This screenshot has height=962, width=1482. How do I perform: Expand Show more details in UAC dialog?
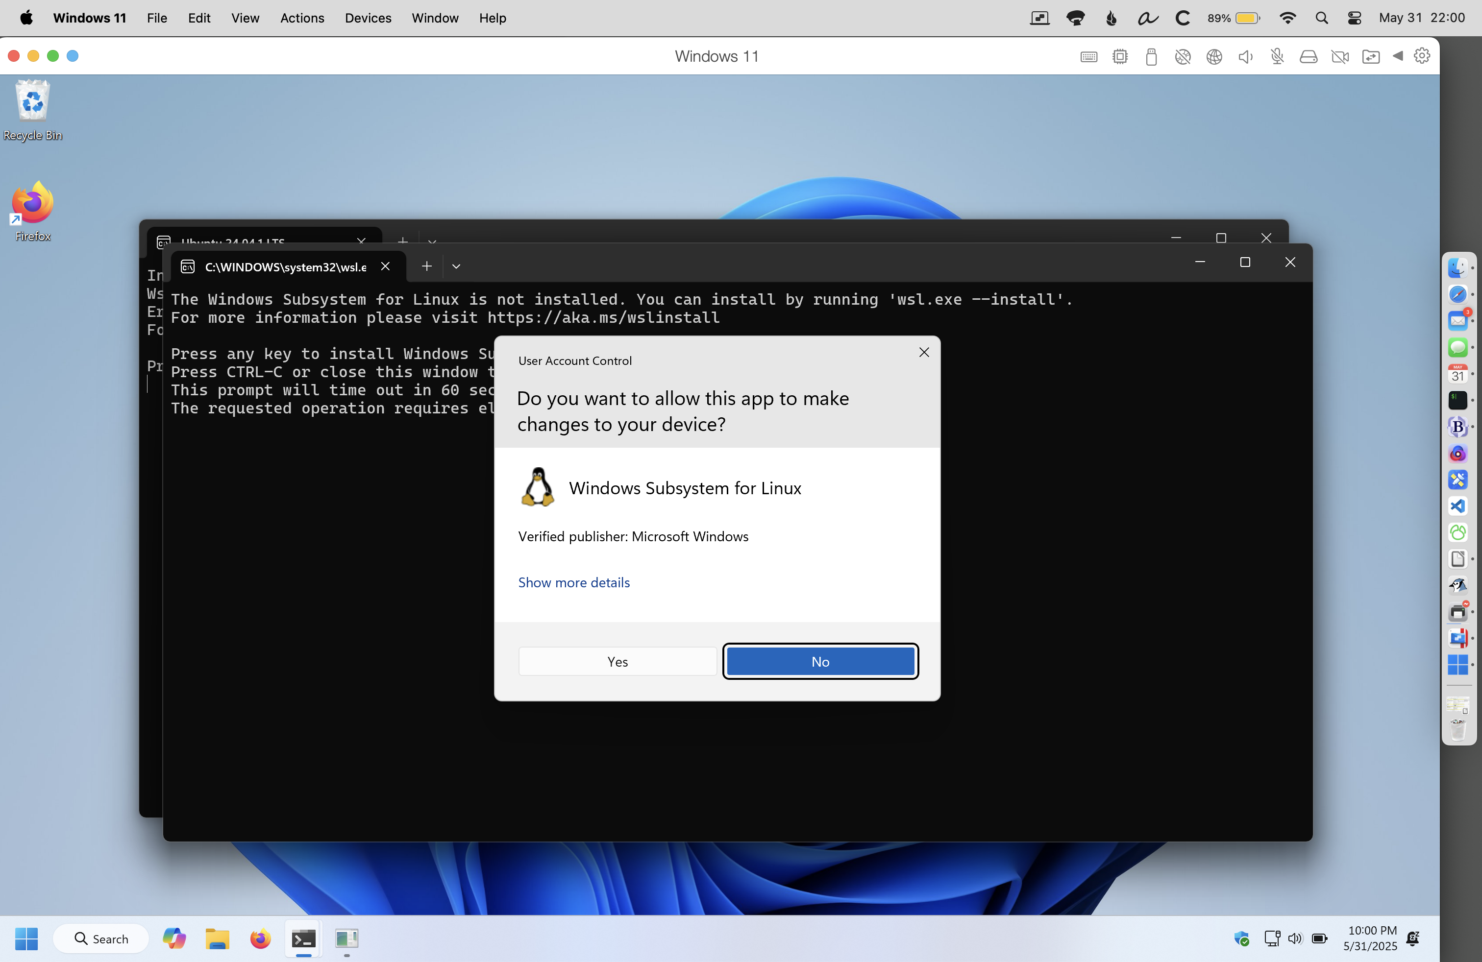click(573, 582)
